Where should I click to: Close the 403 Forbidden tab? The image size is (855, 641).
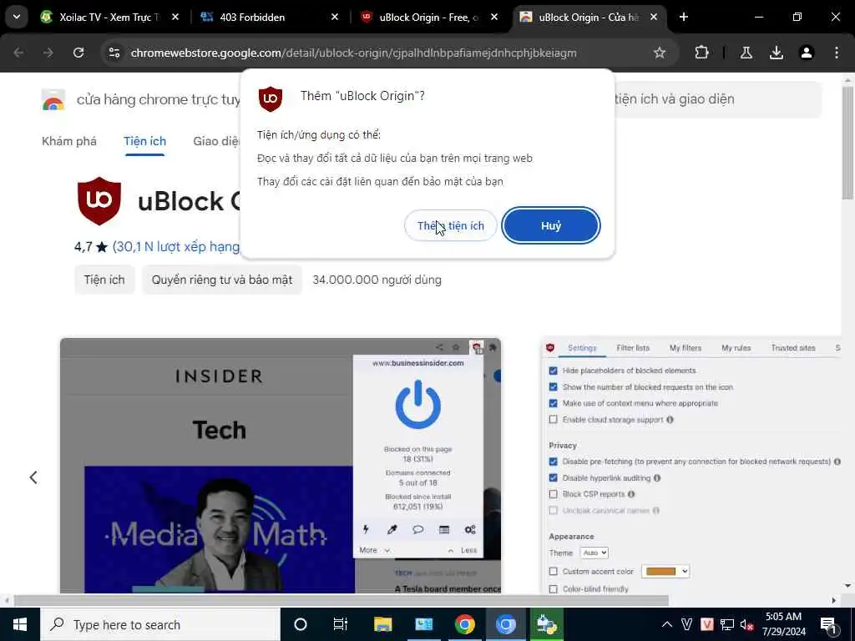tap(334, 18)
